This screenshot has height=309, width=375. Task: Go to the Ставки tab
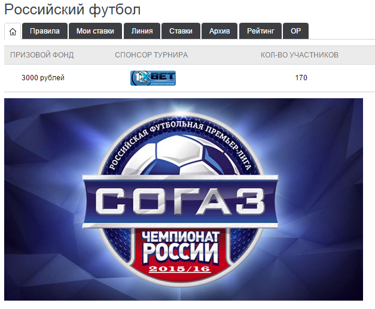181,31
